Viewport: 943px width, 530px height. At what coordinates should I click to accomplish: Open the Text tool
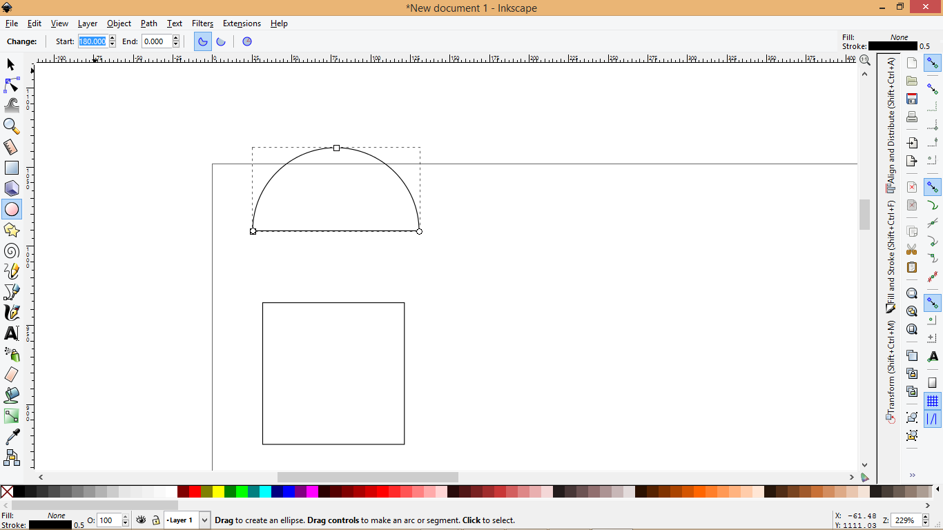12,333
